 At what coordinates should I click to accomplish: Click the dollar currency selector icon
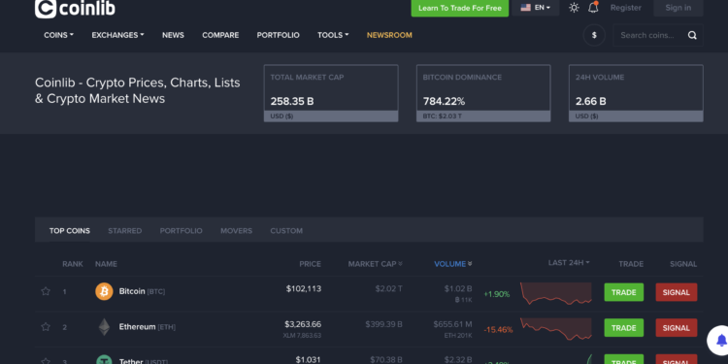click(594, 35)
